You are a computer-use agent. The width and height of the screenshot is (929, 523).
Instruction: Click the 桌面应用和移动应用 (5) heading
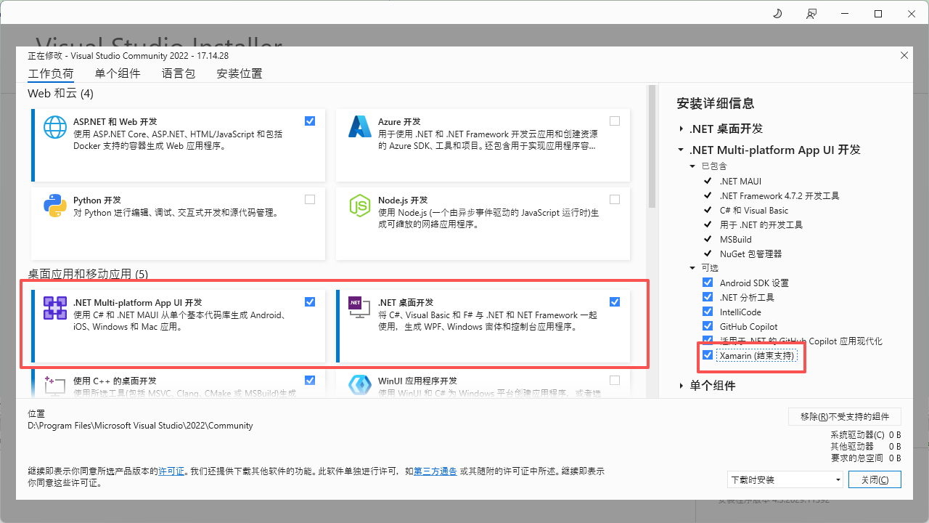click(88, 274)
